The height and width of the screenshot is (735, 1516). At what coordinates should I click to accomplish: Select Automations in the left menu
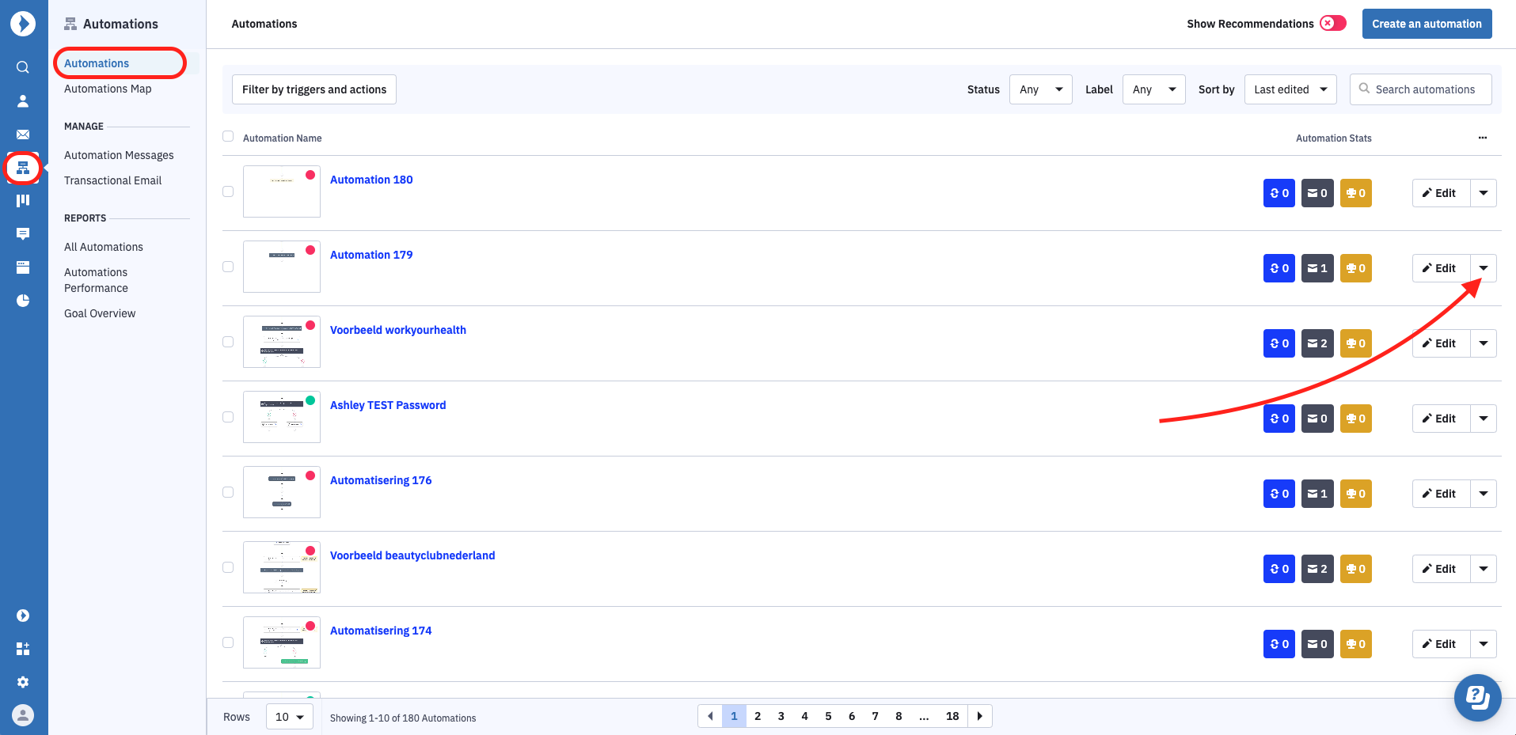click(97, 63)
